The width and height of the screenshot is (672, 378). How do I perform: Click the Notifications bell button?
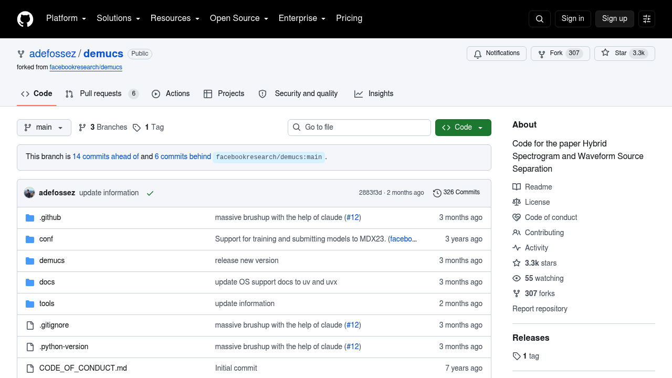tap(497, 54)
